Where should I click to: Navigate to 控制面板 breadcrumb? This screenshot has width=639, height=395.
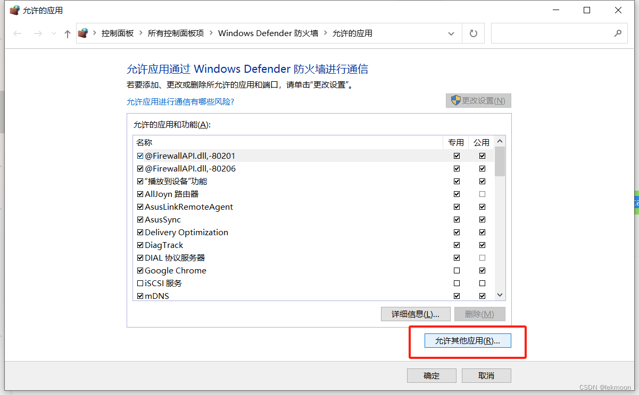(118, 33)
